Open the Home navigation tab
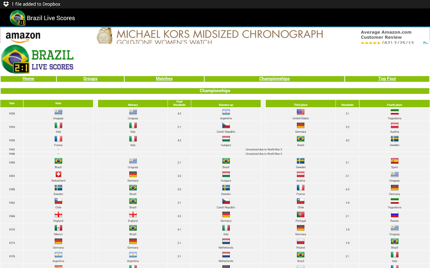This screenshot has width=430, height=268. click(28, 79)
